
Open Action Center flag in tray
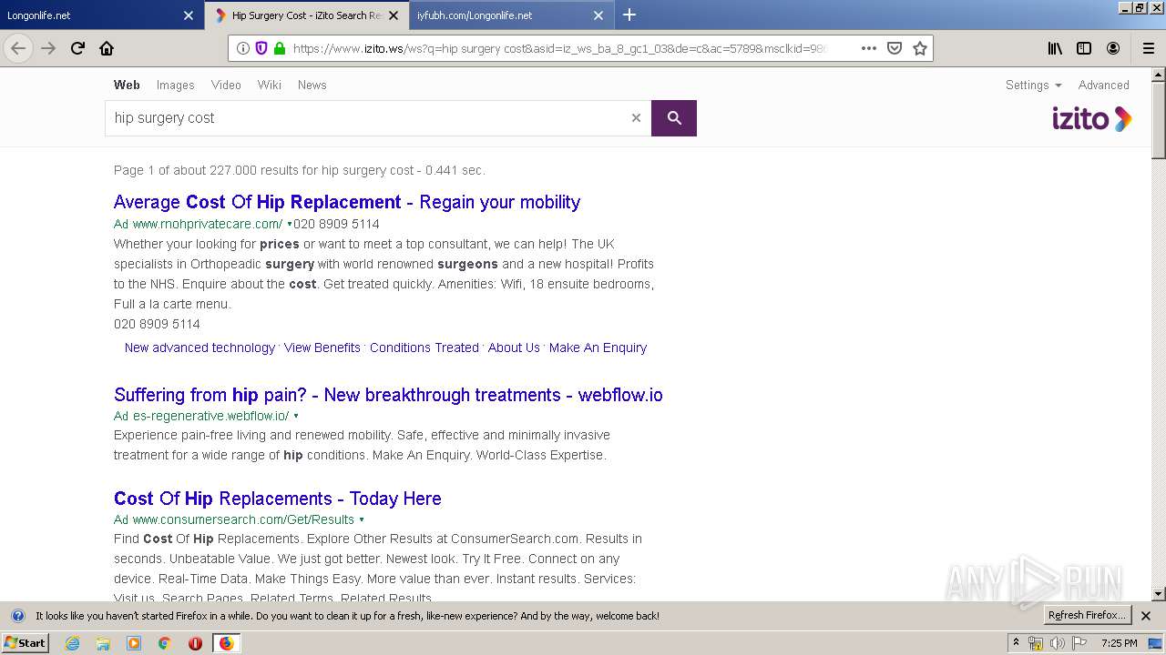tap(1079, 643)
